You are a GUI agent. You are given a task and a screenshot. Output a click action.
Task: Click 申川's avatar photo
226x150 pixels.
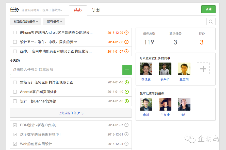click(146, 104)
